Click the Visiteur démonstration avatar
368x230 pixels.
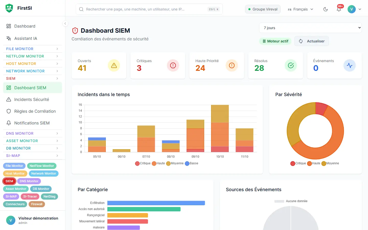tap(11, 220)
